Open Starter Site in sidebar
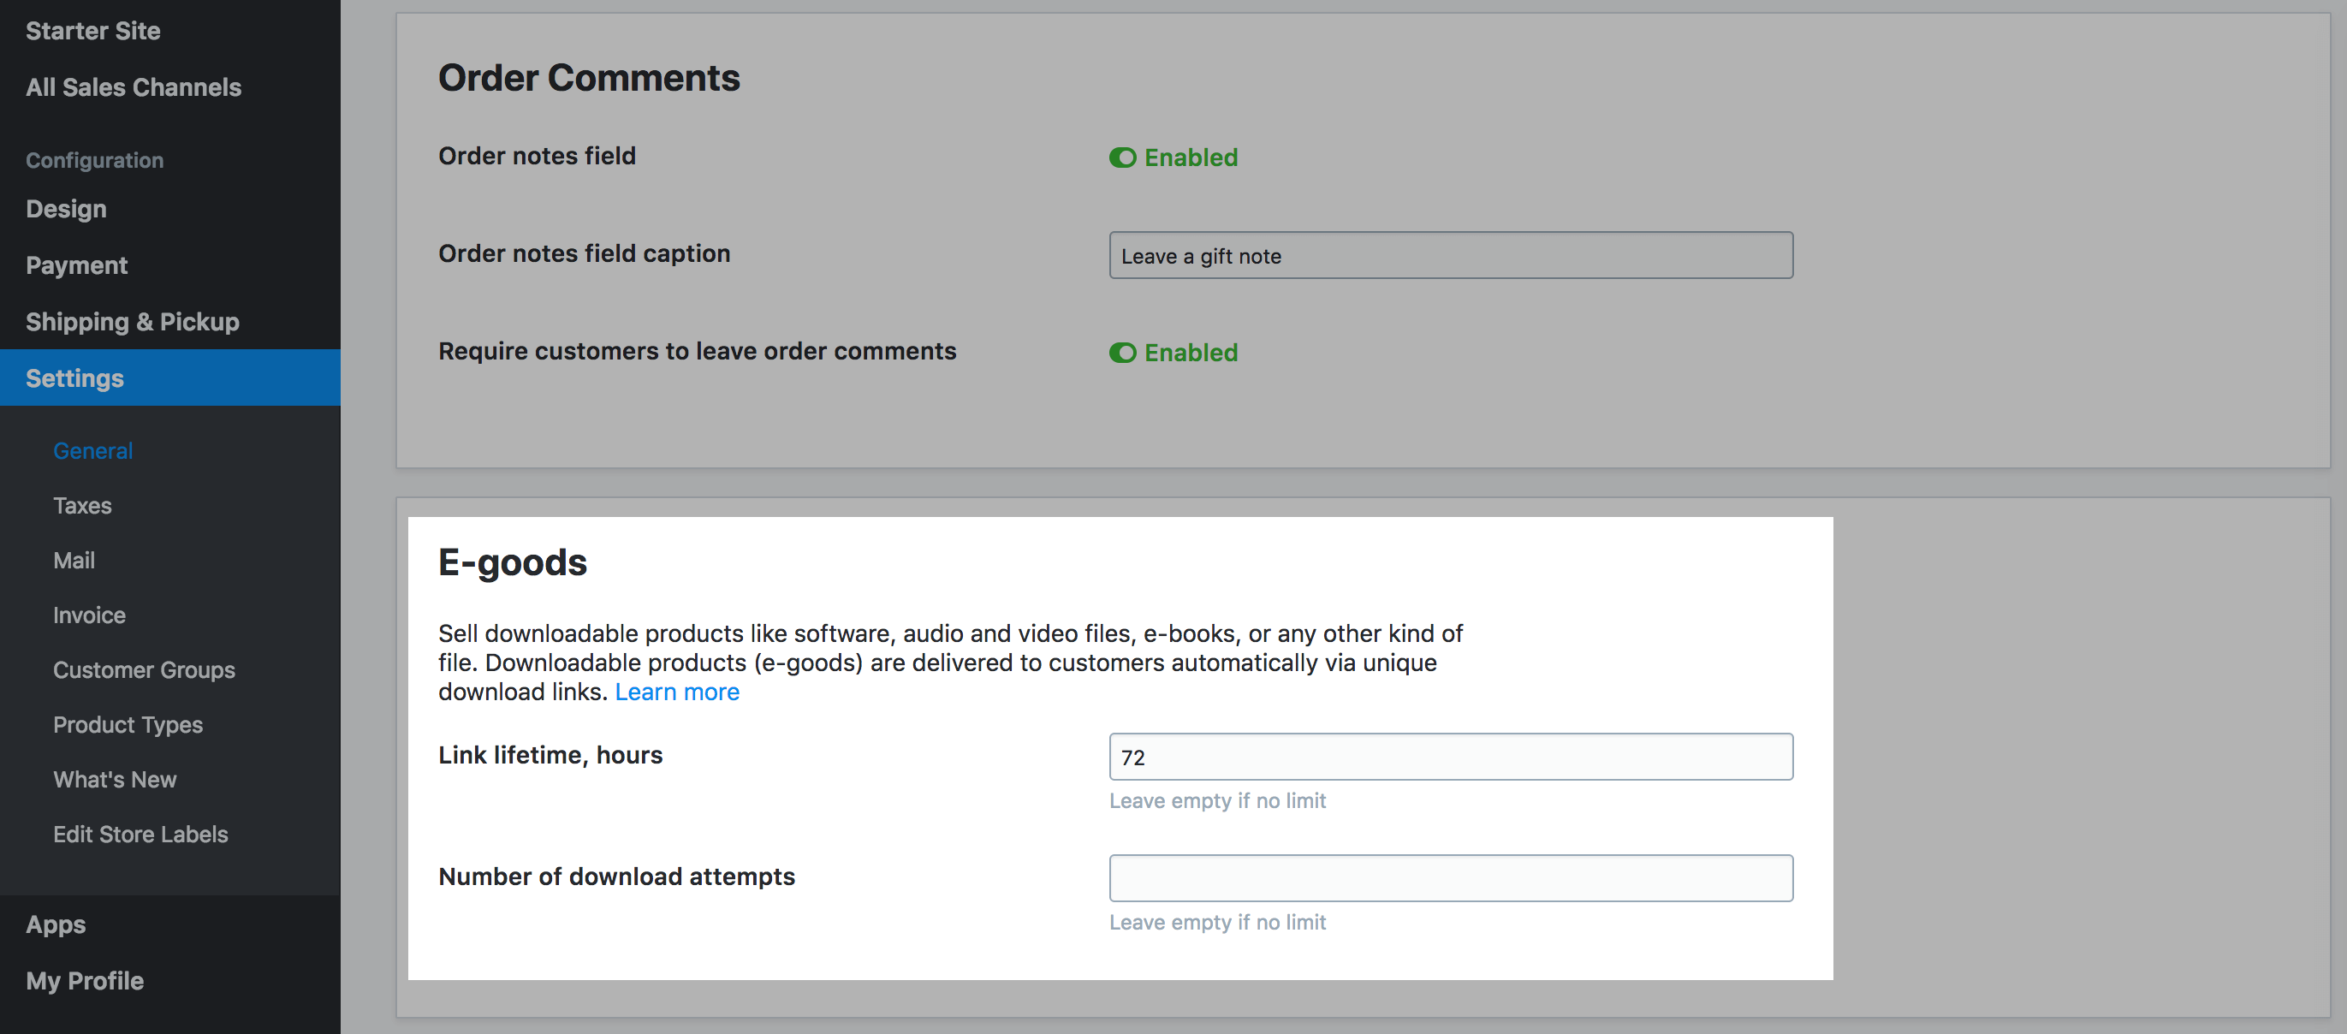 pyautogui.click(x=93, y=31)
